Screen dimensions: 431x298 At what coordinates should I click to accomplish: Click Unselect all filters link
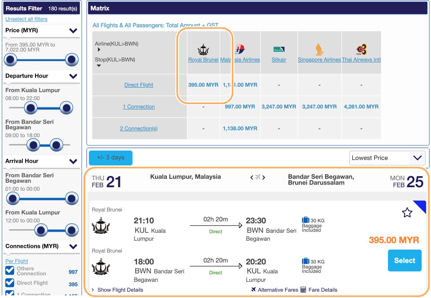[26, 19]
